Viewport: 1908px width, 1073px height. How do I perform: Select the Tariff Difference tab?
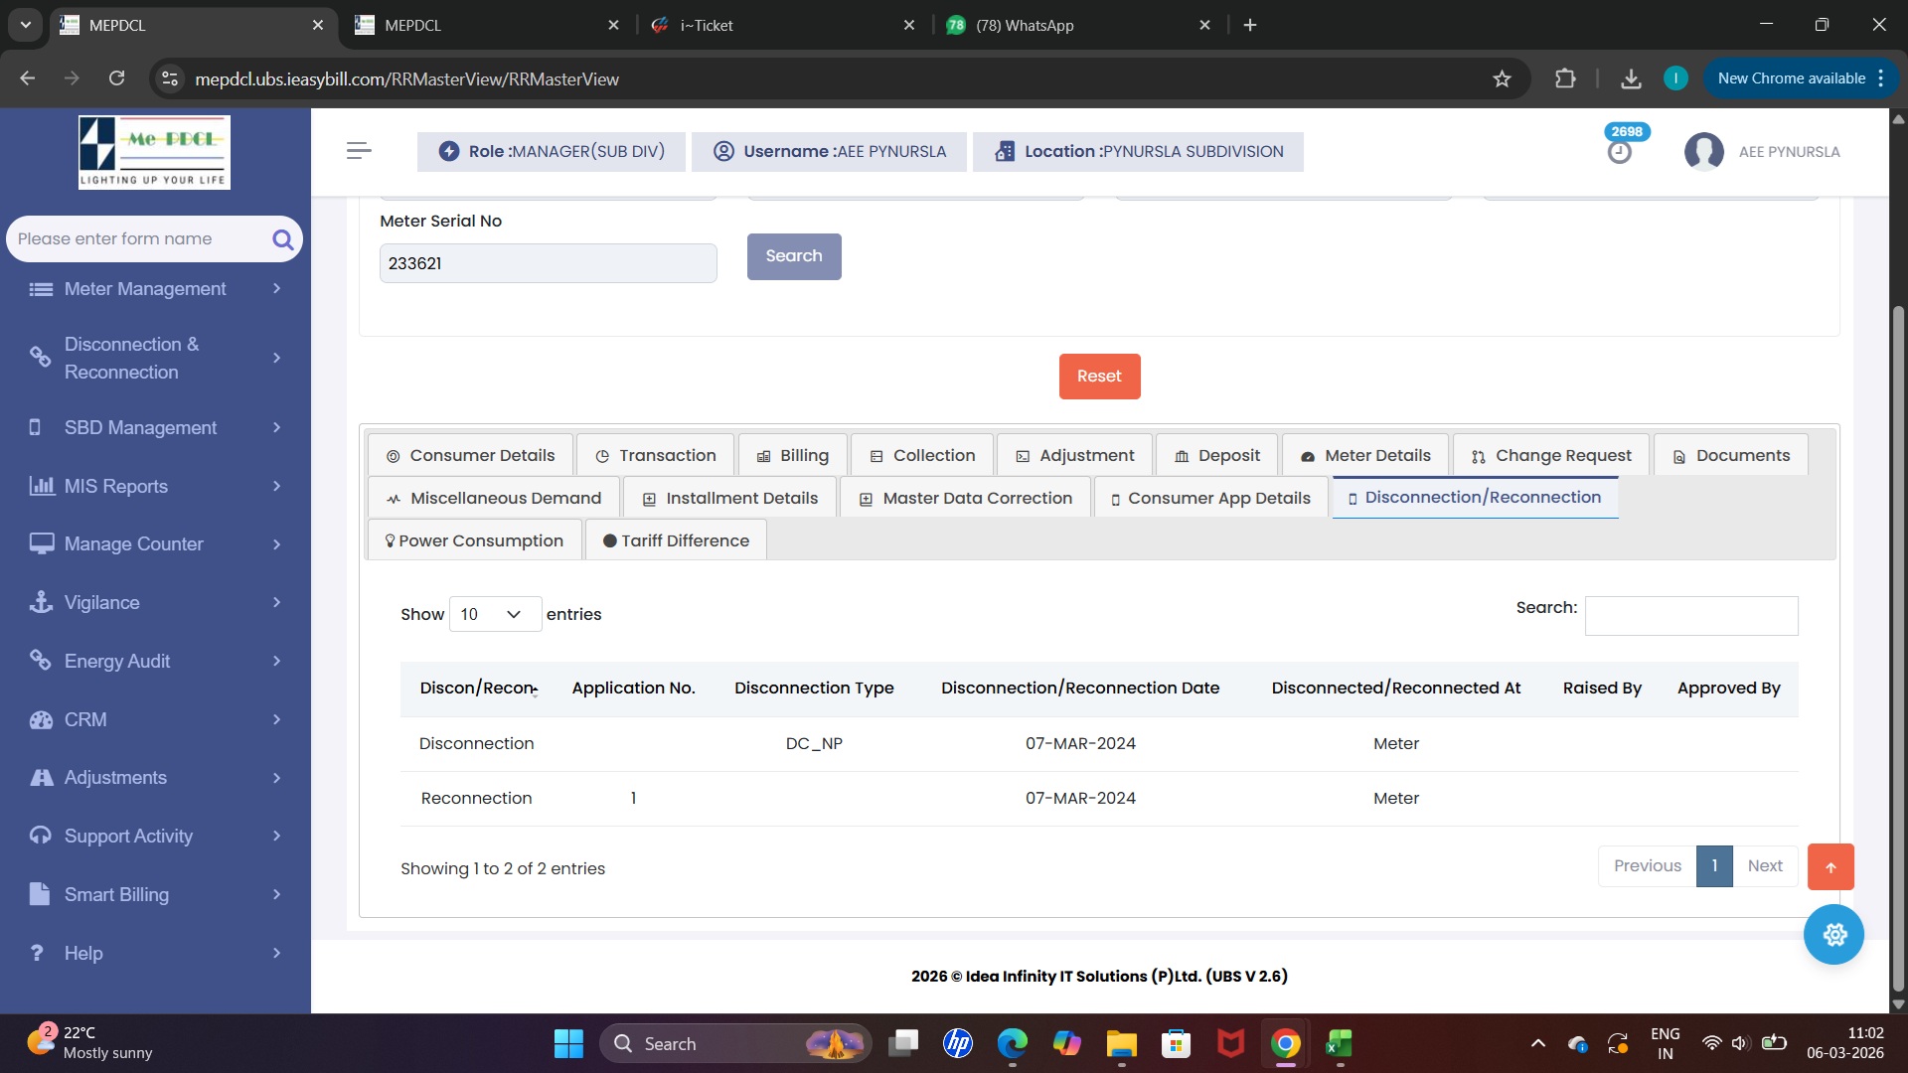click(676, 540)
